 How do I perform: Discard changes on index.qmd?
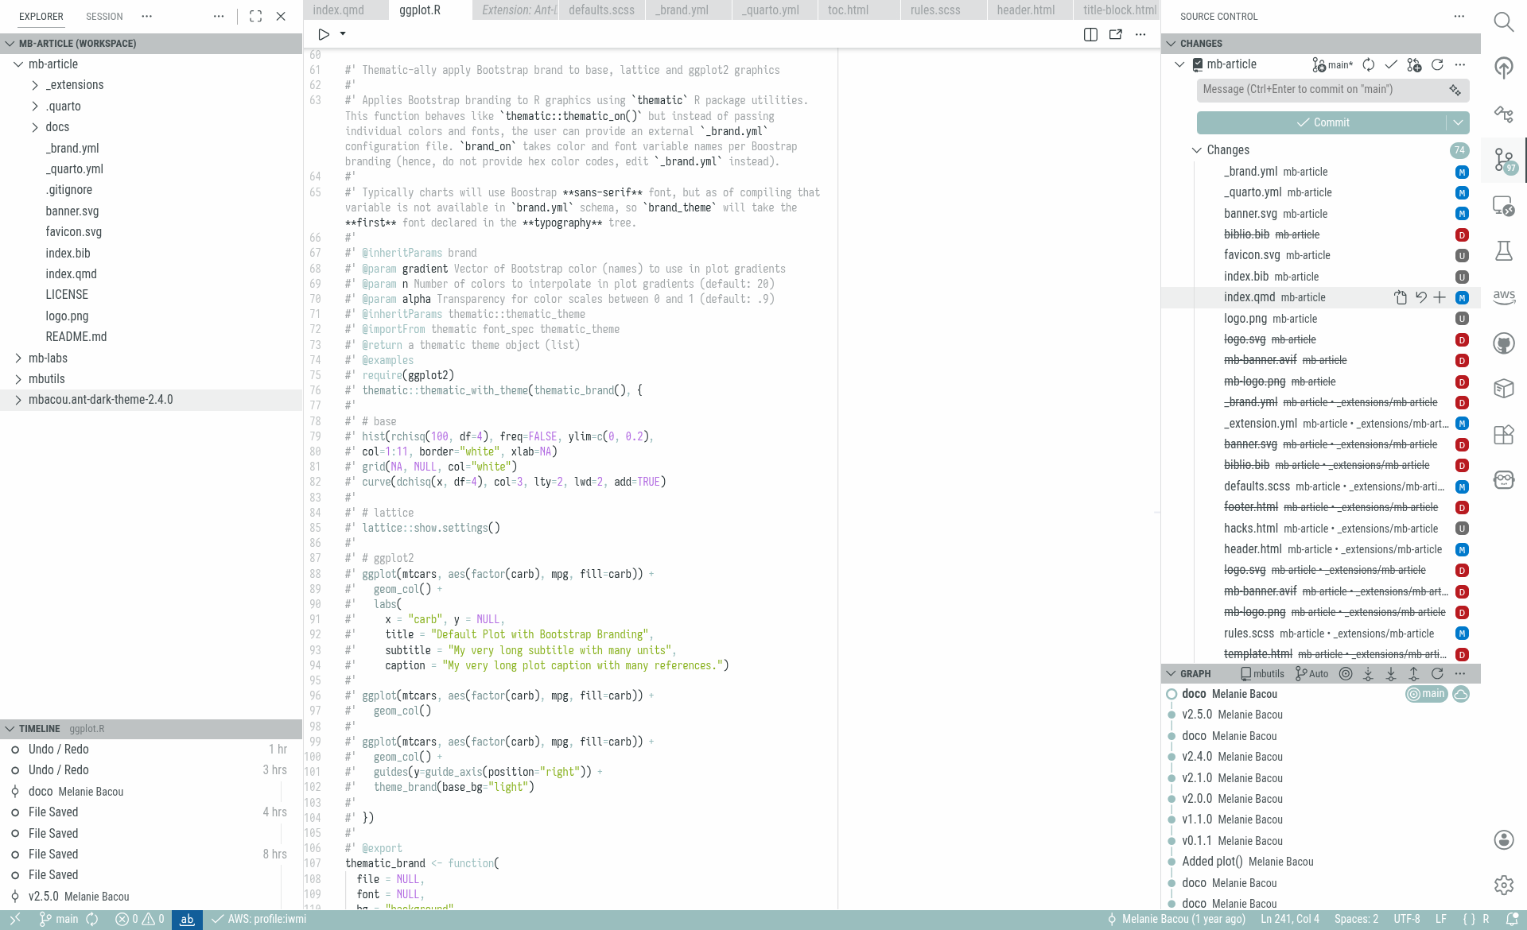coord(1420,297)
